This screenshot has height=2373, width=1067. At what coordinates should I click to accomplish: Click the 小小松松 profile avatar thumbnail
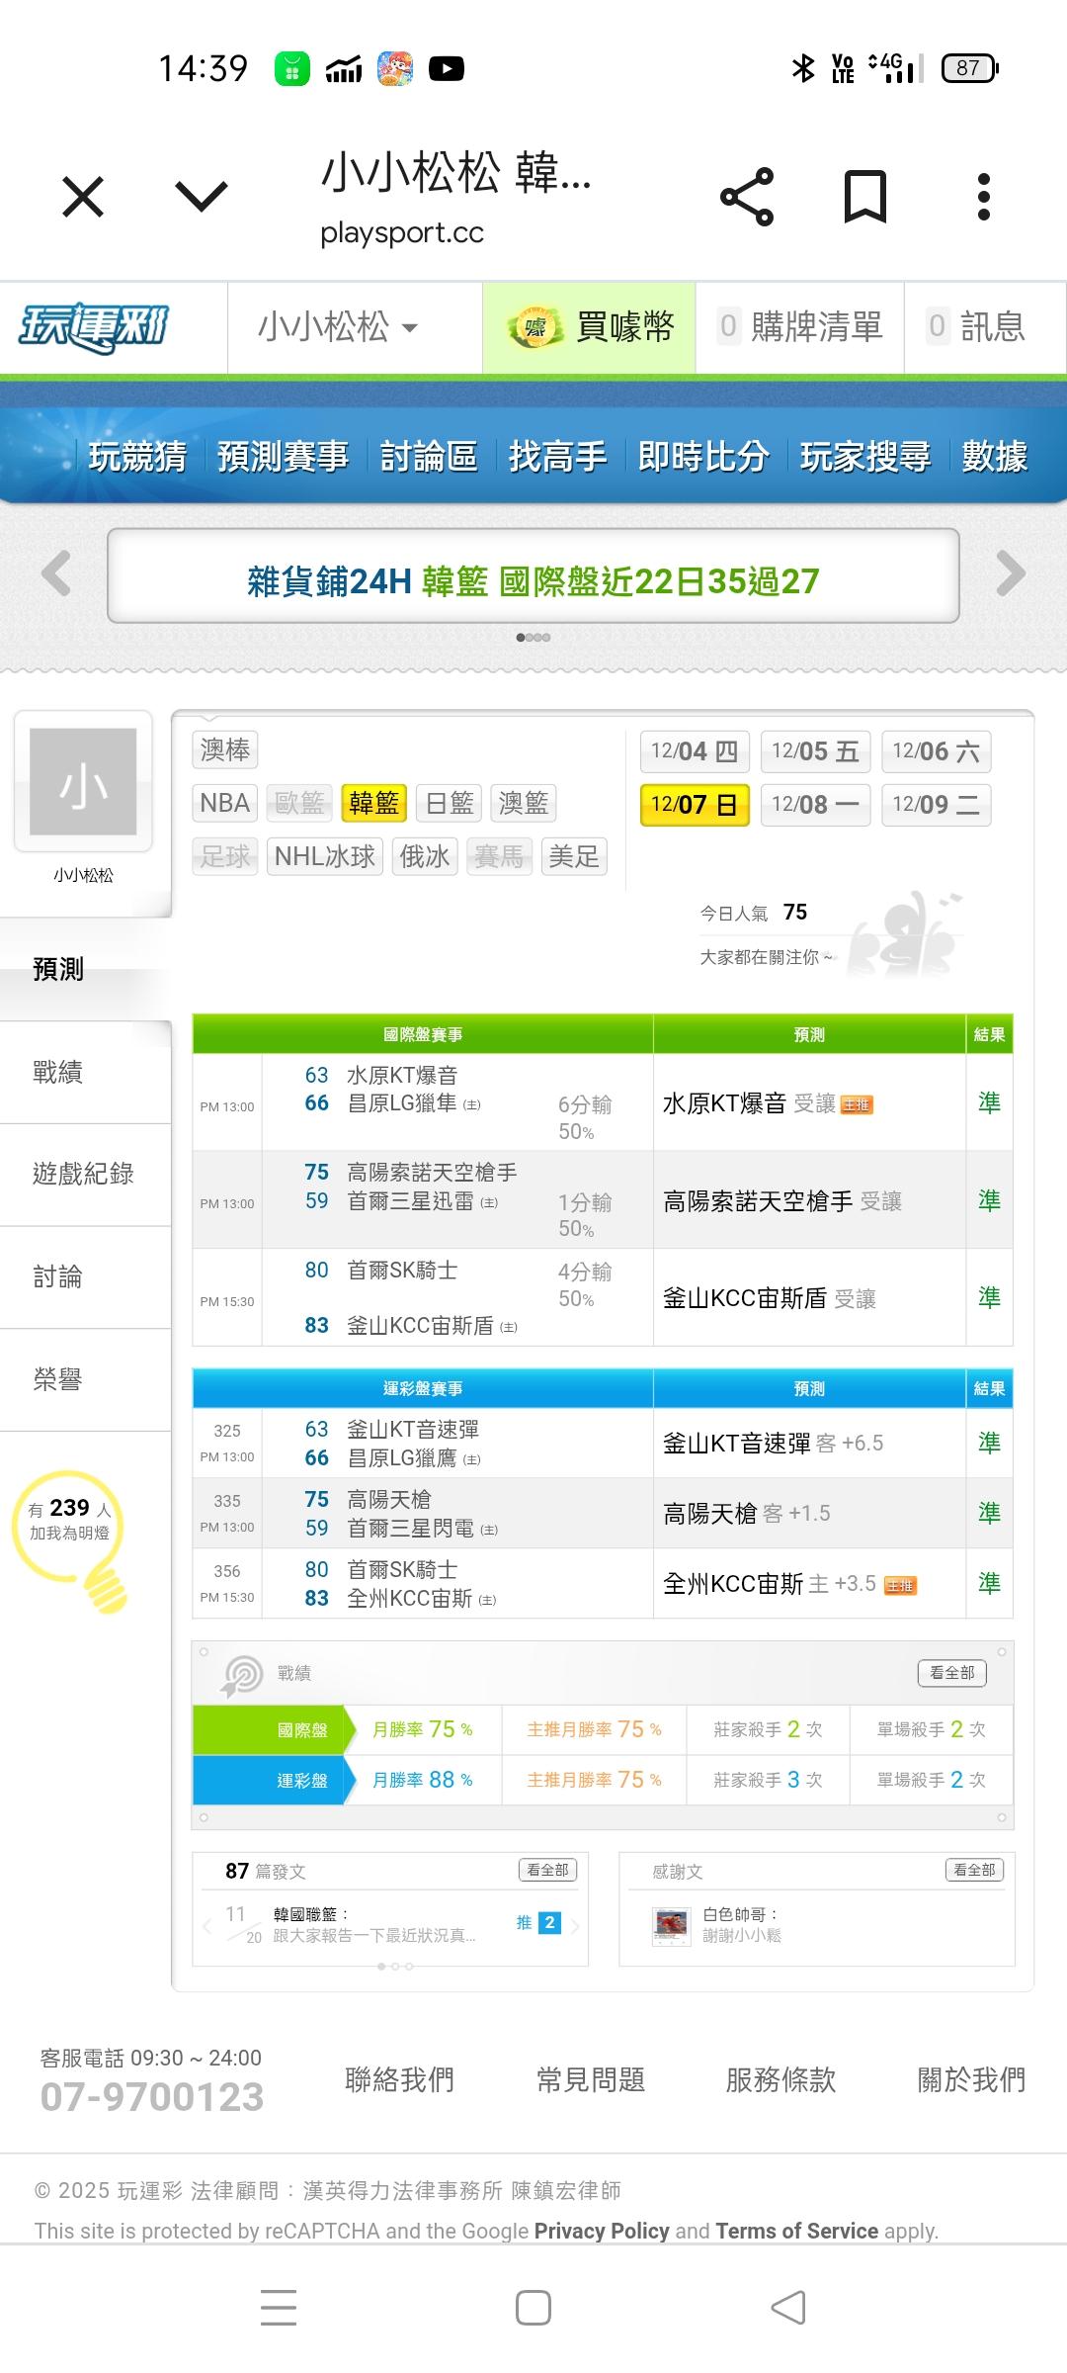(83, 781)
